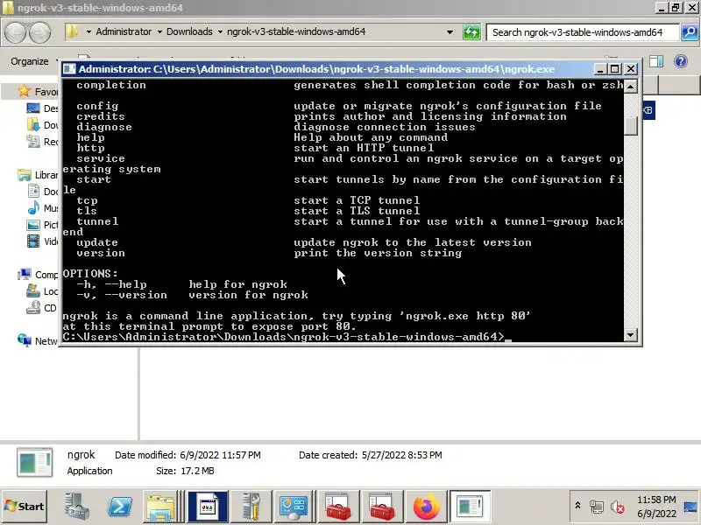The width and height of the screenshot is (701, 525).
Task: Click the 'ngrok' file name in details pane
Action: (81, 454)
